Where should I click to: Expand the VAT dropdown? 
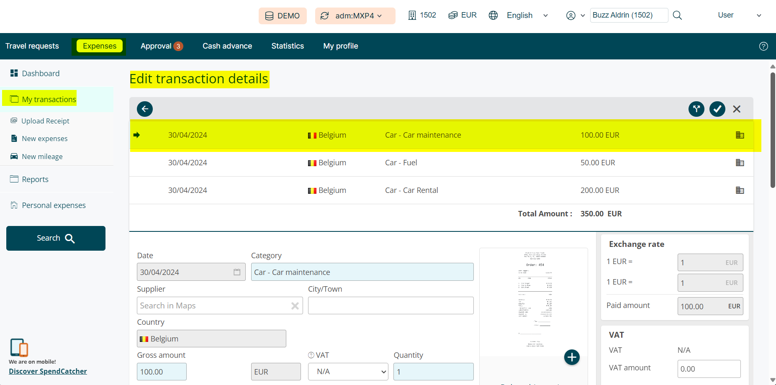[348, 372]
